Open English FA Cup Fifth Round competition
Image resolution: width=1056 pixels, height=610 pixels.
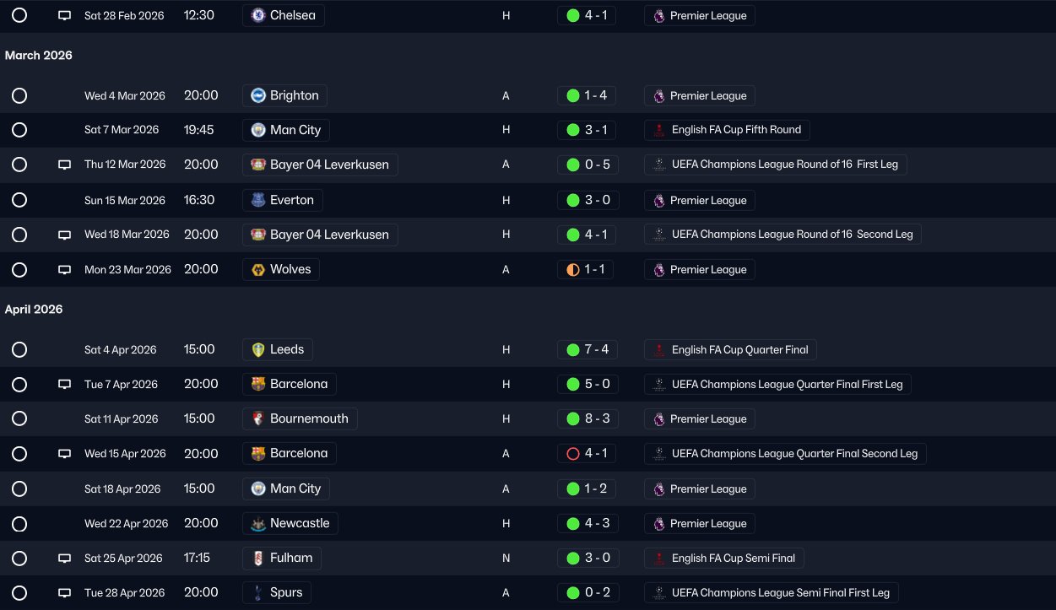pos(727,130)
